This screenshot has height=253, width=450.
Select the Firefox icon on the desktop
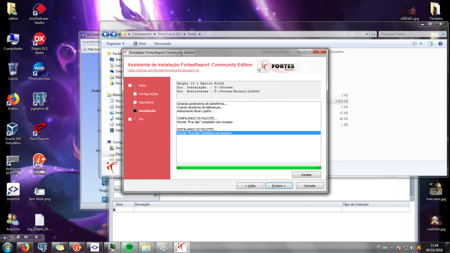[x=13, y=101]
